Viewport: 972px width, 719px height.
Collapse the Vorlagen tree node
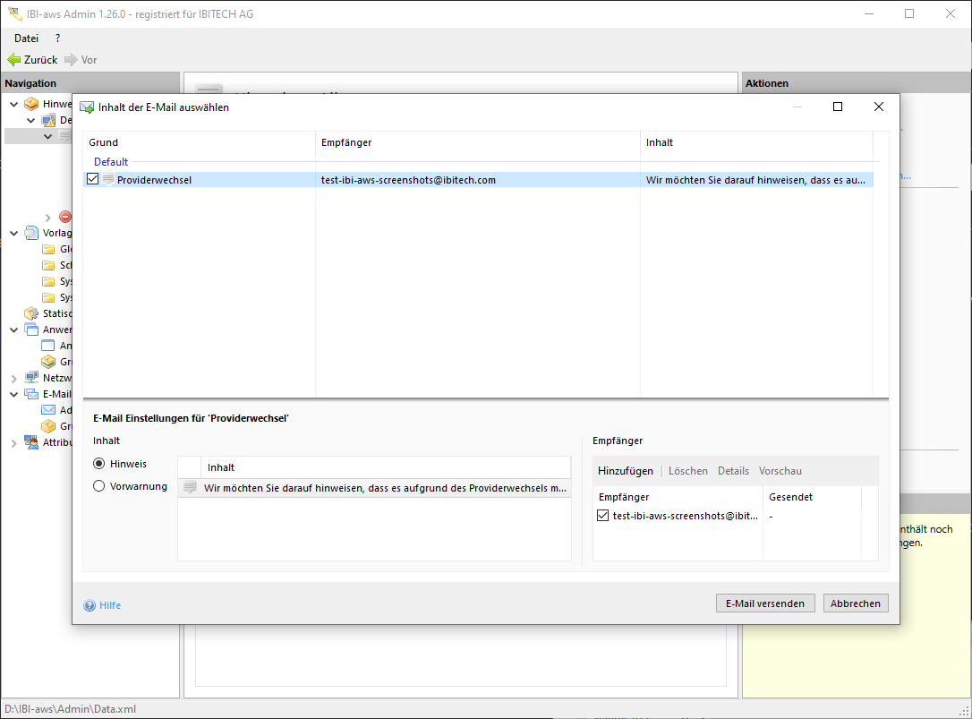pyautogui.click(x=13, y=233)
